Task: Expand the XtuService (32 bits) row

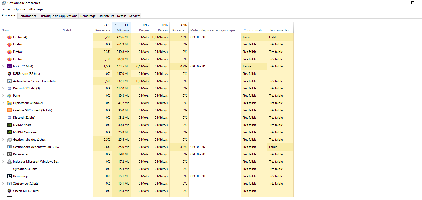Action: tap(3, 184)
